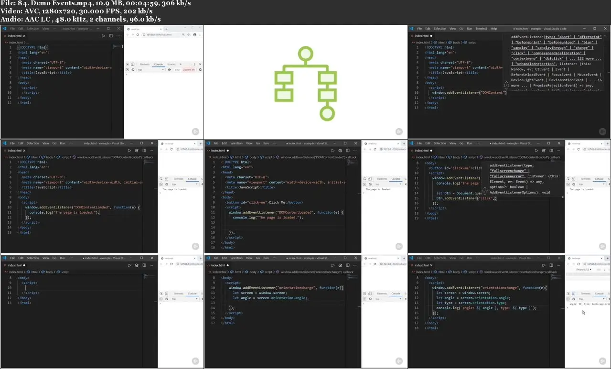This screenshot has width=611, height=369.
Task: Click the address bar magnifier icon in the first frame
Action: point(183,35)
